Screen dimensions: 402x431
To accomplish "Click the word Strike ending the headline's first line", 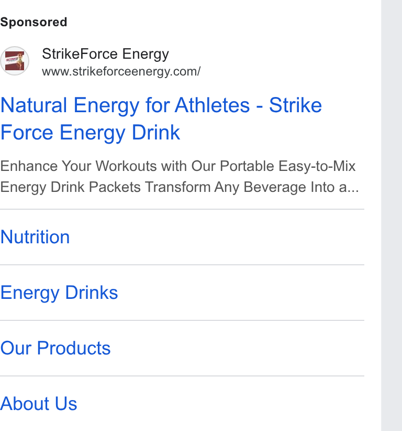I will pos(296,105).
